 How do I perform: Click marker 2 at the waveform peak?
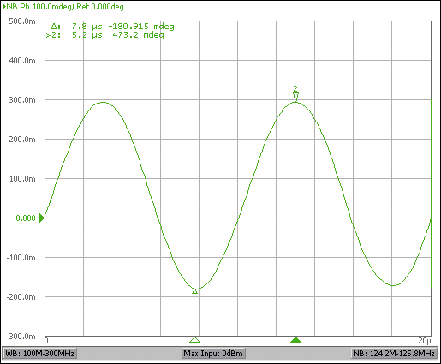[295, 94]
